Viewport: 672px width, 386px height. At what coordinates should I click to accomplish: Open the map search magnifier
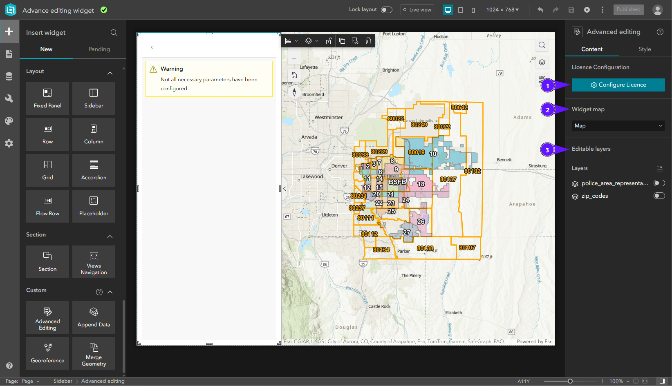[x=542, y=45]
